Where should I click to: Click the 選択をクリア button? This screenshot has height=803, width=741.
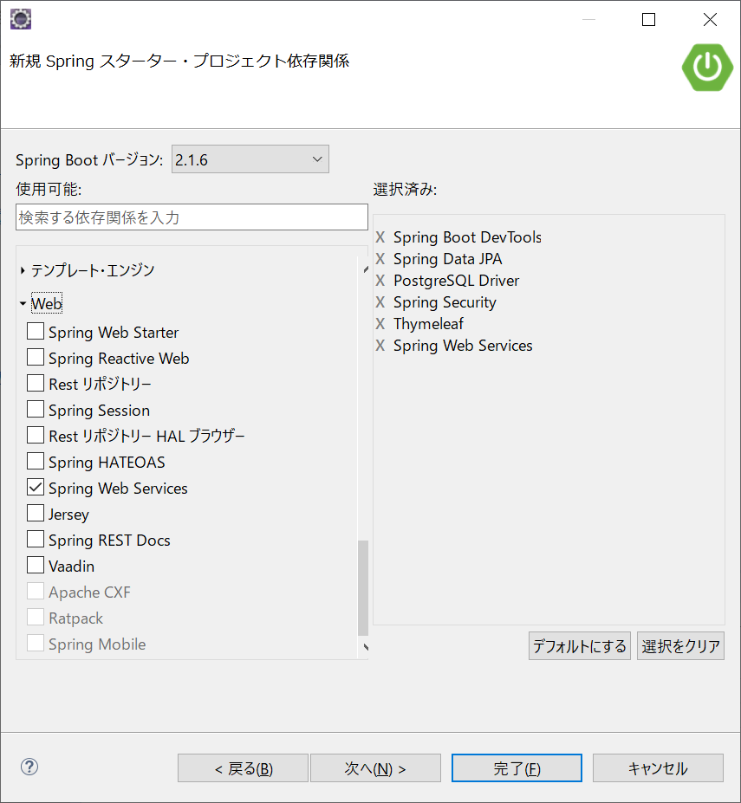click(x=680, y=646)
